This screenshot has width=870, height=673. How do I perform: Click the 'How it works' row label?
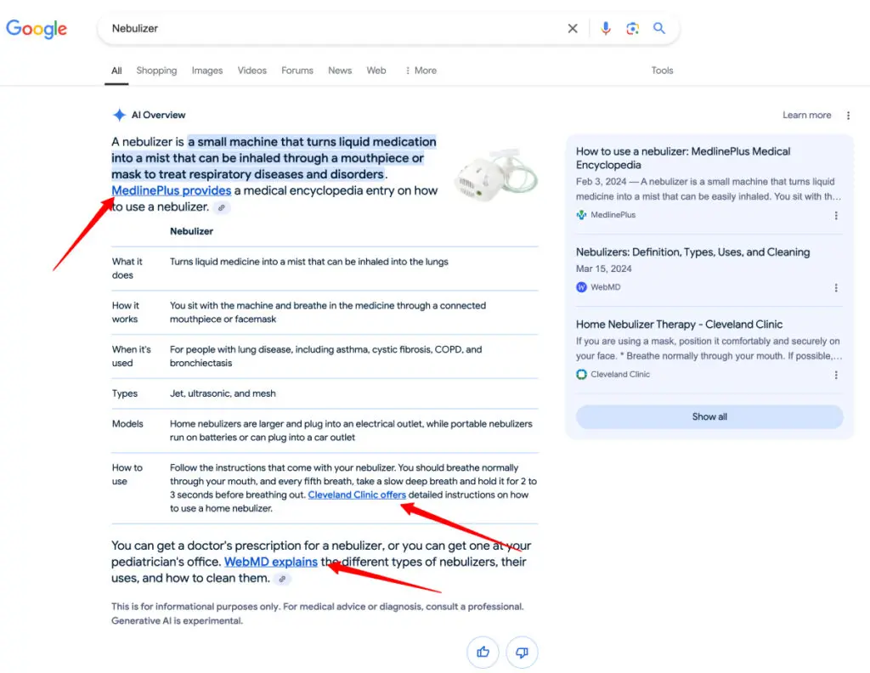[x=126, y=312]
